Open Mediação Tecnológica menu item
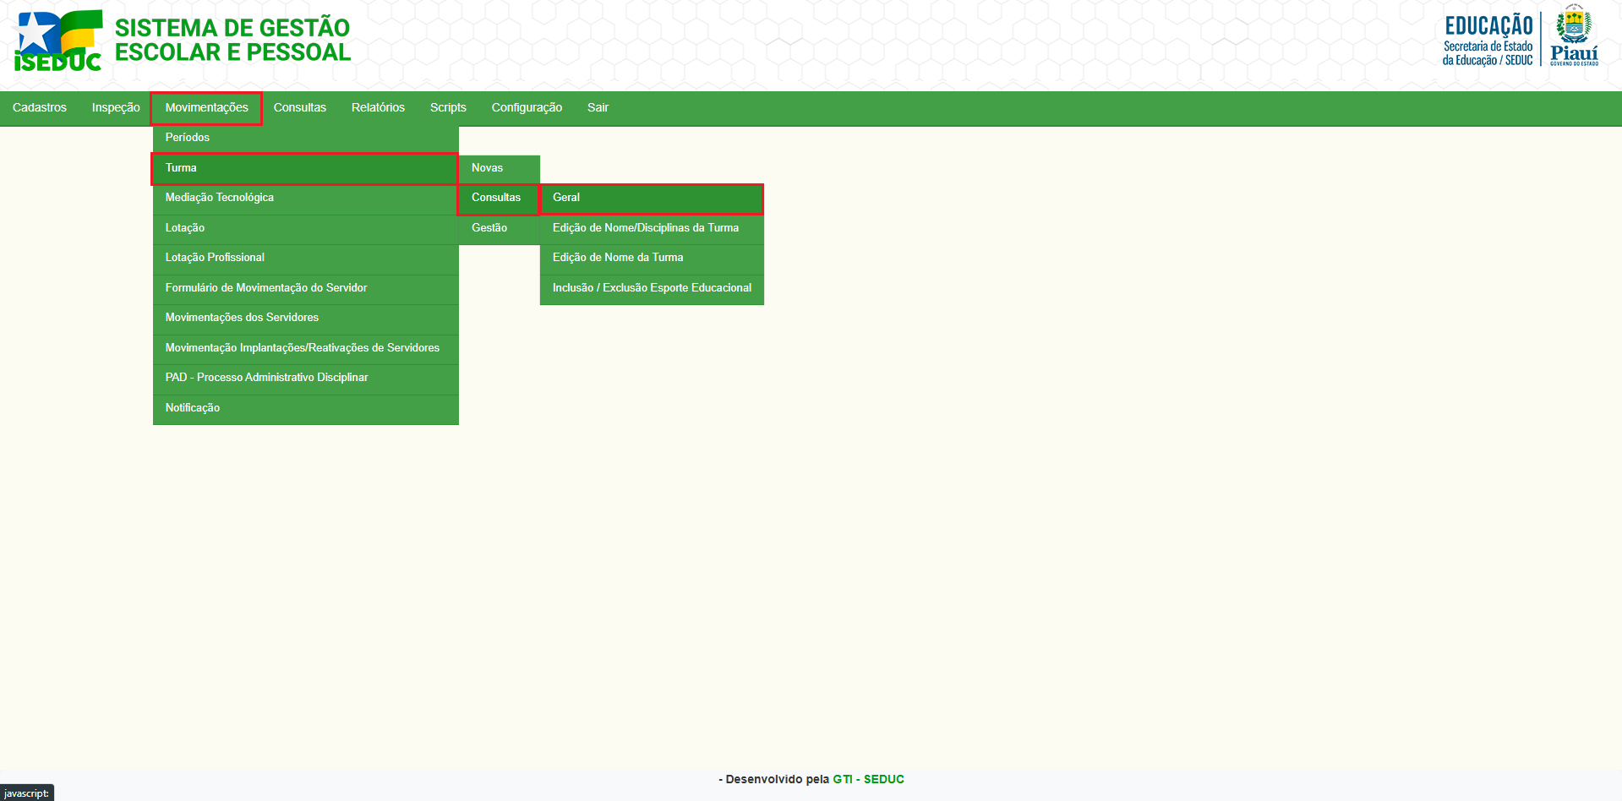1622x801 pixels. [x=220, y=198]
